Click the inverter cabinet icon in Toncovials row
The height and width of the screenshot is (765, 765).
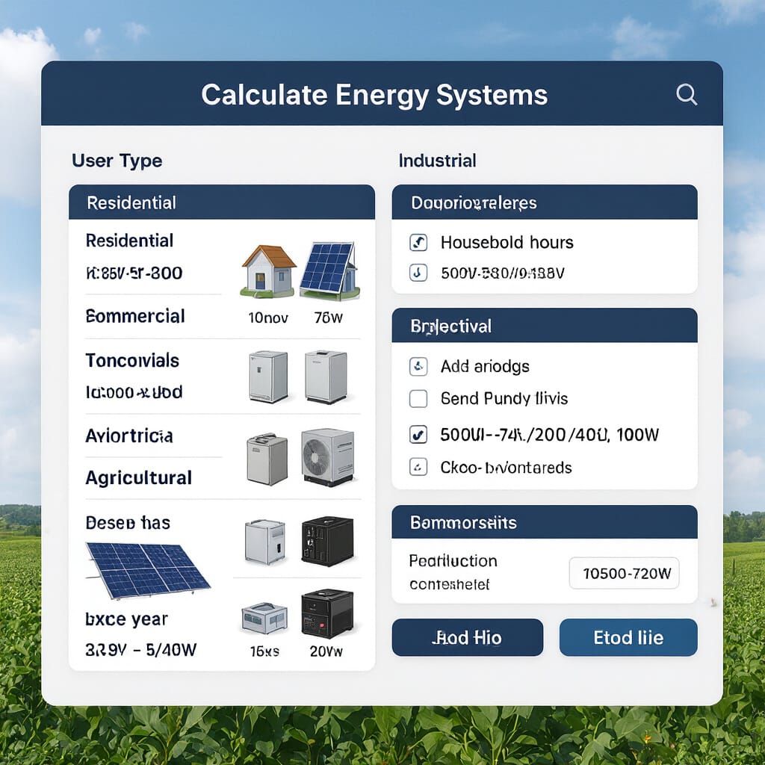point(267,377)
